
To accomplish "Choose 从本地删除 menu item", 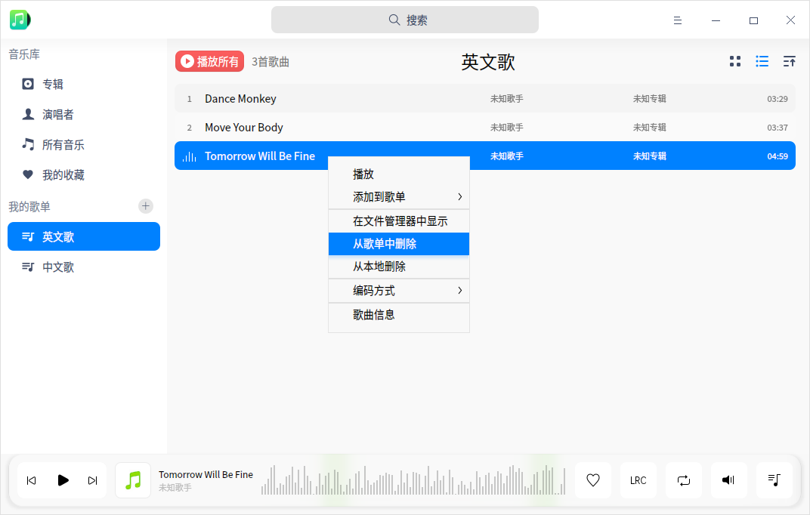I will click(399, 267).
